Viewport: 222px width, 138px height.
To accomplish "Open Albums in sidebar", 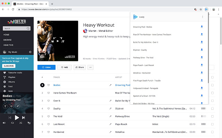I will point(11,82).
